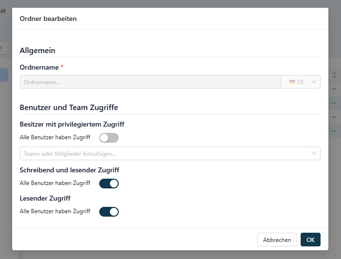Screen dimensions: 341x259
Task: Enable all-user access for Besitzer mit privilegiertem Zugriff
Action: 109,138
